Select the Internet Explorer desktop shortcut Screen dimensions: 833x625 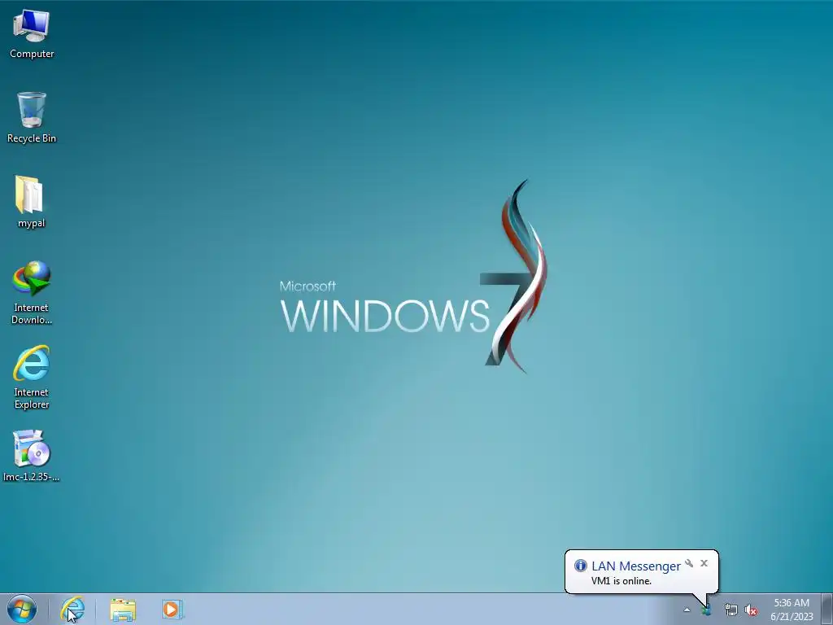[32, 378]
